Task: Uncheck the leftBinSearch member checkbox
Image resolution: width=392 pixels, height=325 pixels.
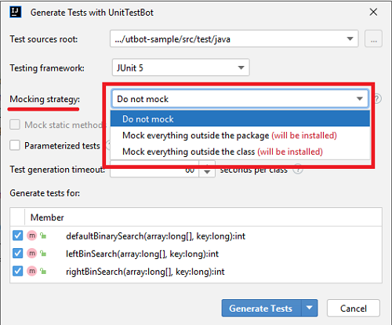Action: [x=17, y=254]
